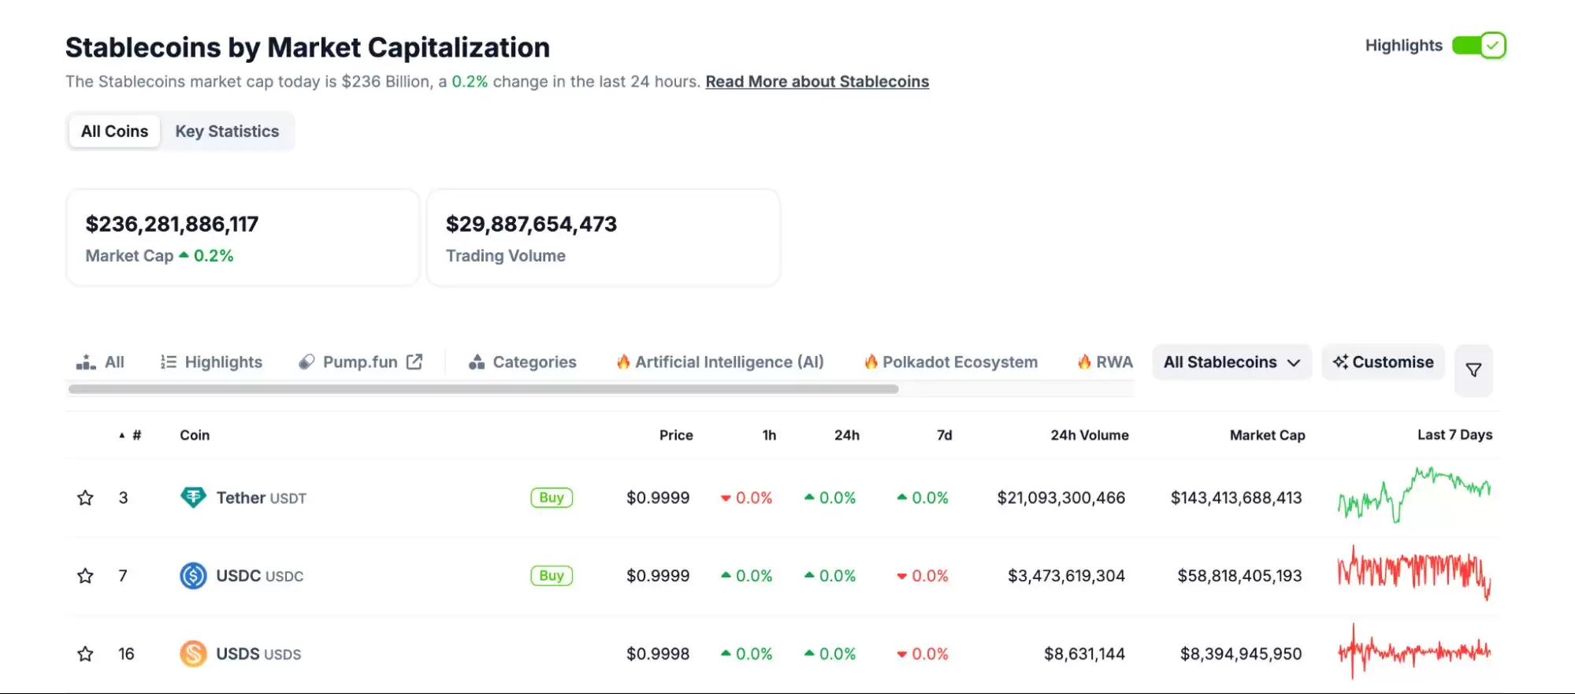Open Read More about Stablecoins link
This screenshot has width=1575, height=694.
pyautogui.click(x=817, y=82)
